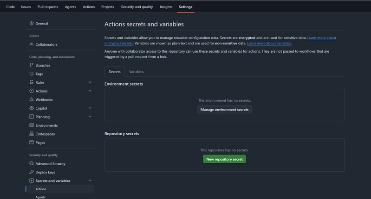Open Security and quality tab
Screen dimensions: 371x199
tap(137, 7)
